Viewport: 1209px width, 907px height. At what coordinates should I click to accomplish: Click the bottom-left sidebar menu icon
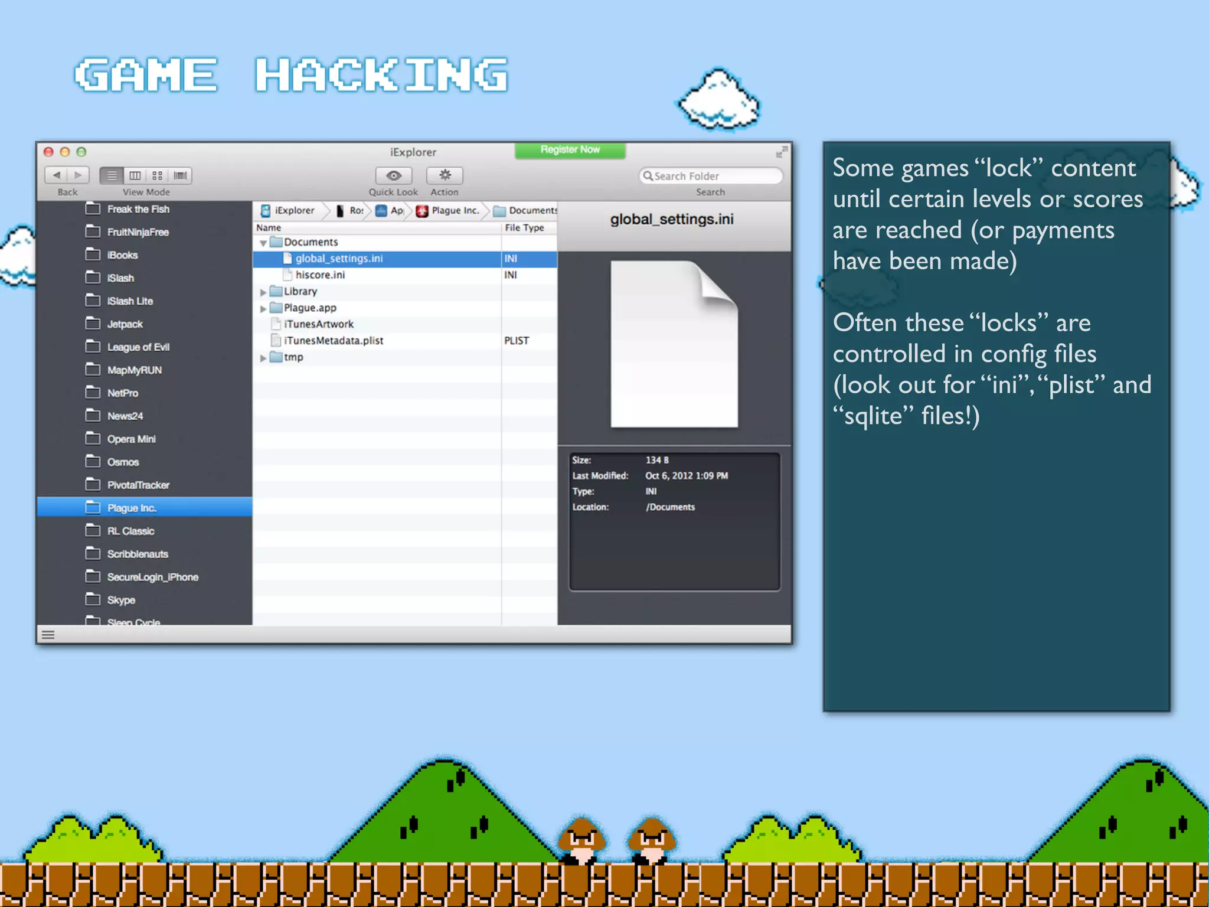(x=48, y=635)
